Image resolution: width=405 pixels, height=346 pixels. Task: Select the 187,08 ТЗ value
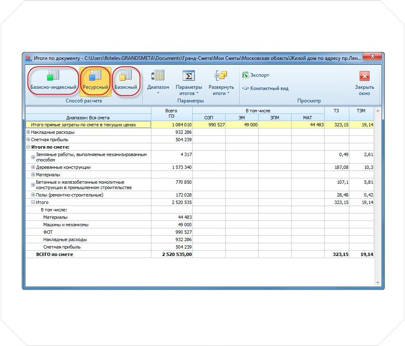(337, 167)
